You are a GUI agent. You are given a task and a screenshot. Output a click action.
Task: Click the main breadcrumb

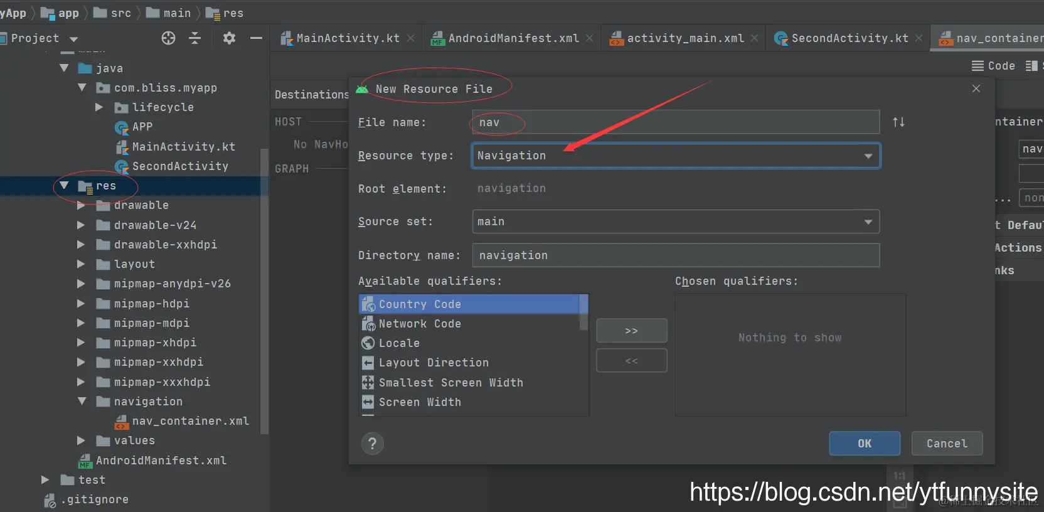[169, 13]
